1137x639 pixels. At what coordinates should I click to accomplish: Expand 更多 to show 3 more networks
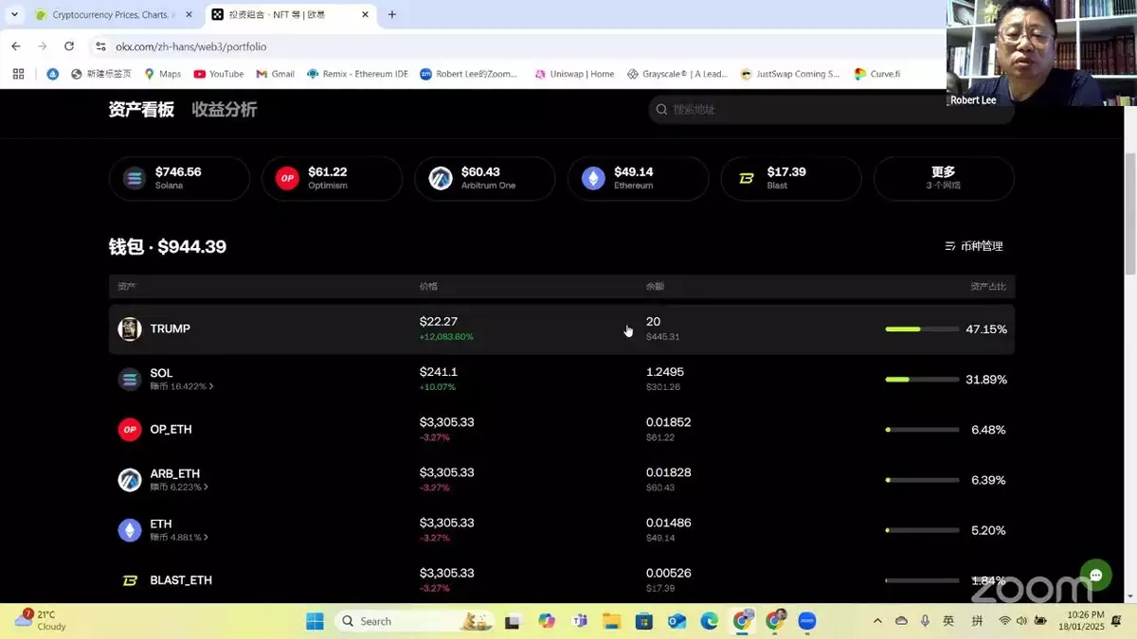944,178
